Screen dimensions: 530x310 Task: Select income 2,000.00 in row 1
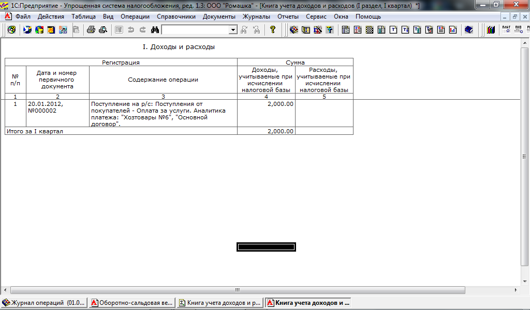267,113
